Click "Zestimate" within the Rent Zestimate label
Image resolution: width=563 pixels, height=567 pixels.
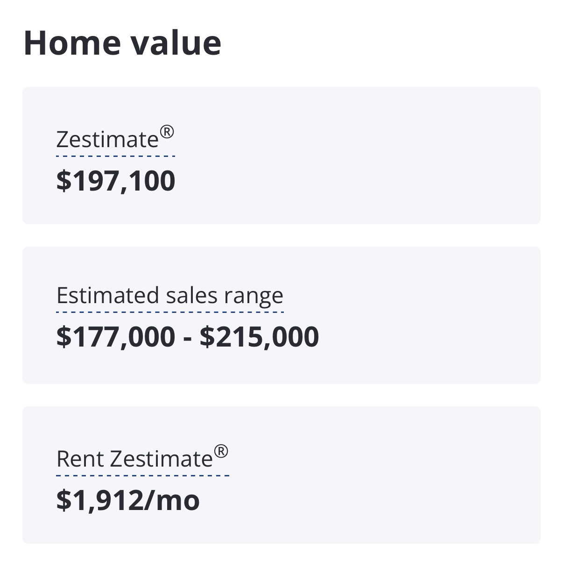pyautogui.click(x=162, y=459)
